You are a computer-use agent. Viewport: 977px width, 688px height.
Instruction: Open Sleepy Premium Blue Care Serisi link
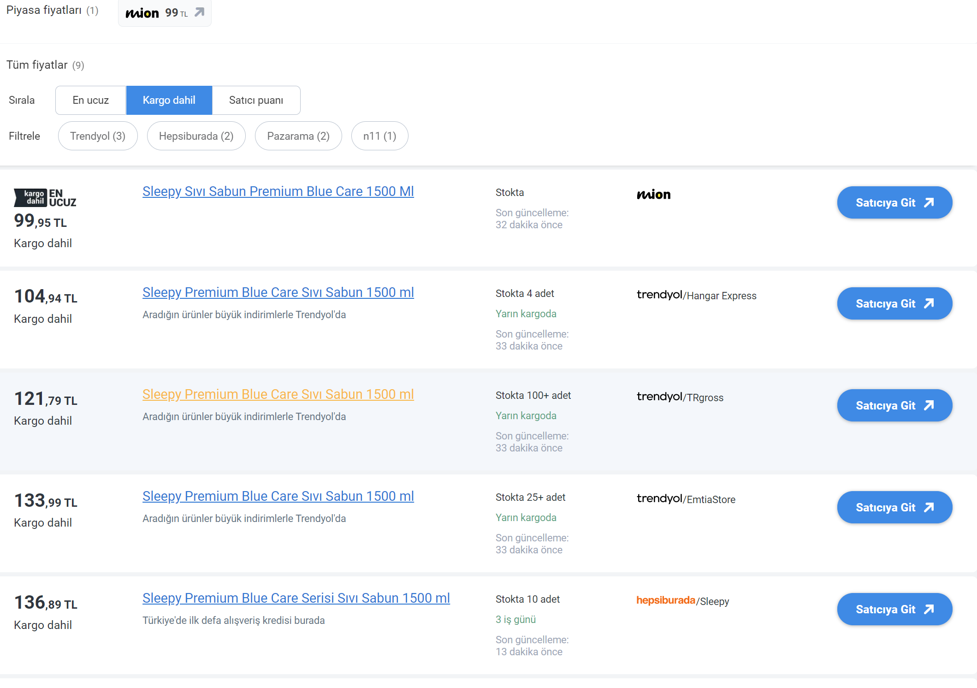pos(296,598)
